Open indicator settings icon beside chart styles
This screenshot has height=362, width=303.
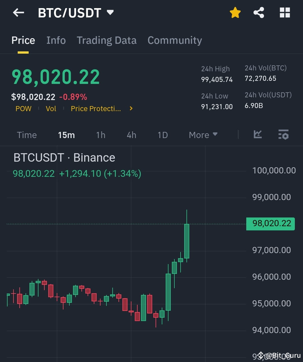click(x=283, y=135)
